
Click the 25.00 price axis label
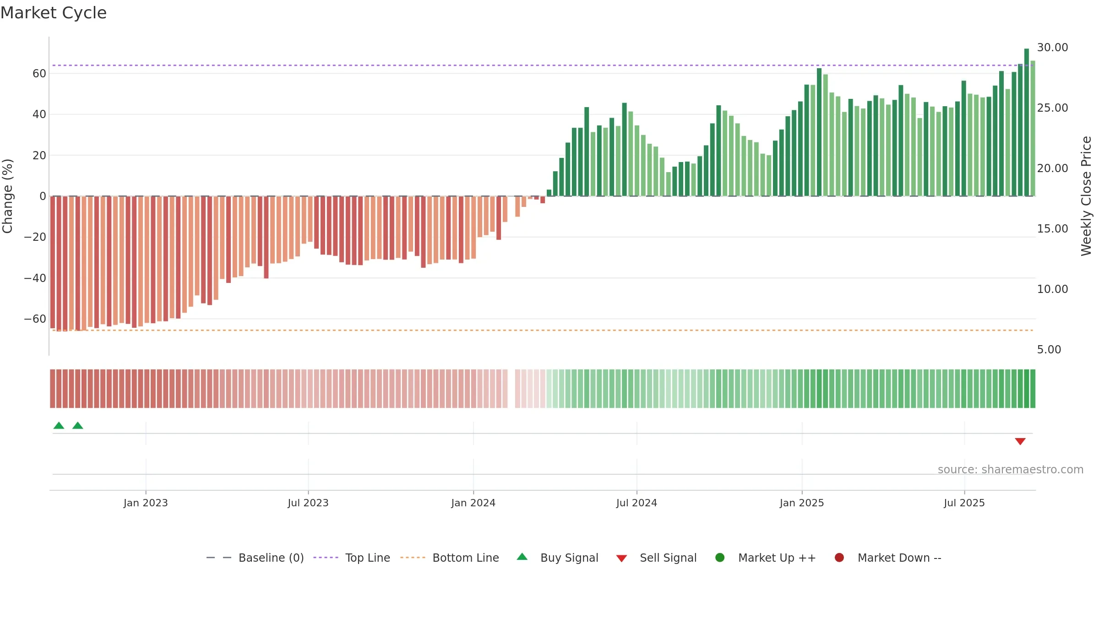pos(1052,108)
